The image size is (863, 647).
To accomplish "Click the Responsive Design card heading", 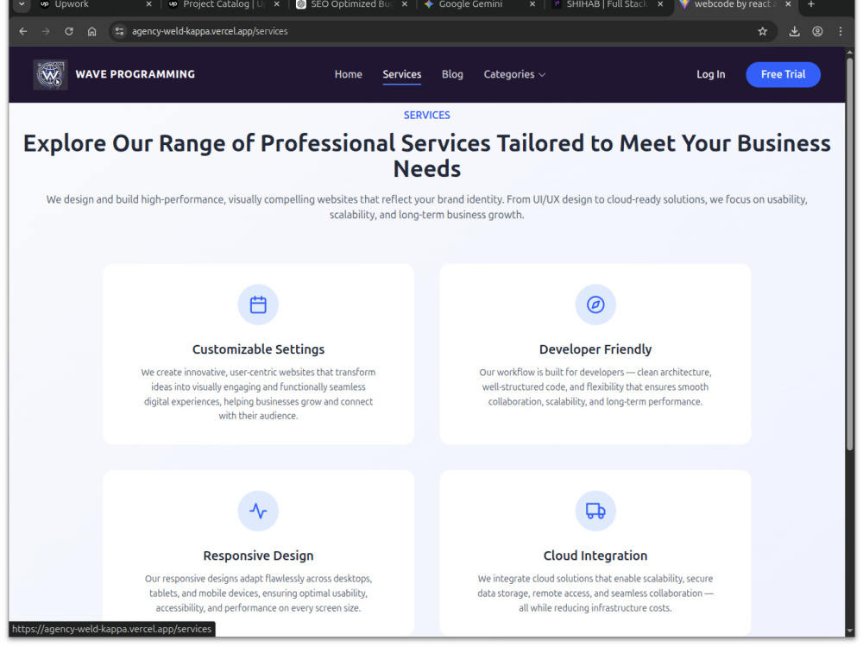I will point(258,556).
